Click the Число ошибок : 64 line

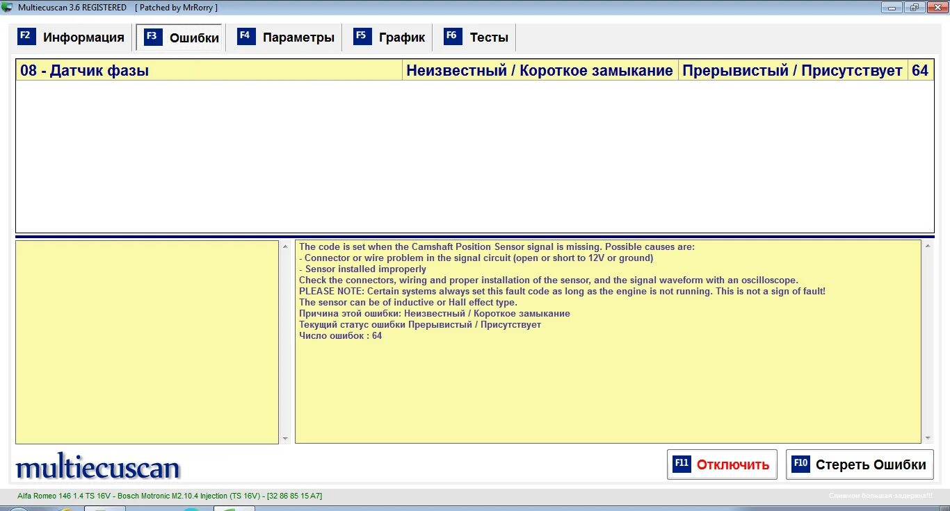(x=340, y=335)
